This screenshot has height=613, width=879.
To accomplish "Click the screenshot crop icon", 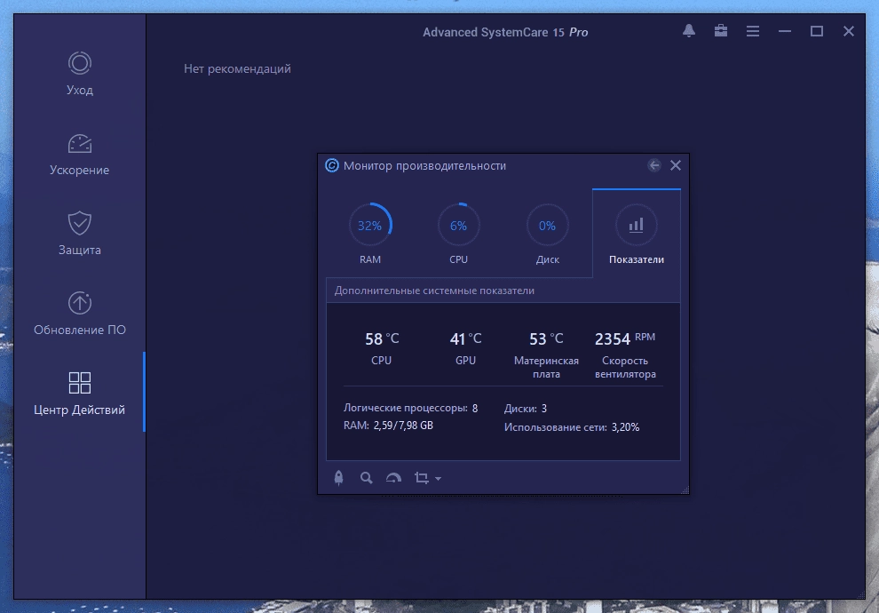I will coord(422,478).
